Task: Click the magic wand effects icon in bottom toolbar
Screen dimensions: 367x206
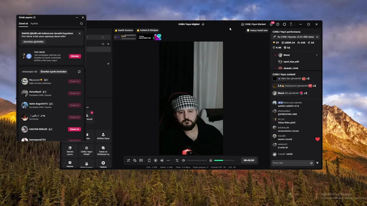Action: click(128, 161)
